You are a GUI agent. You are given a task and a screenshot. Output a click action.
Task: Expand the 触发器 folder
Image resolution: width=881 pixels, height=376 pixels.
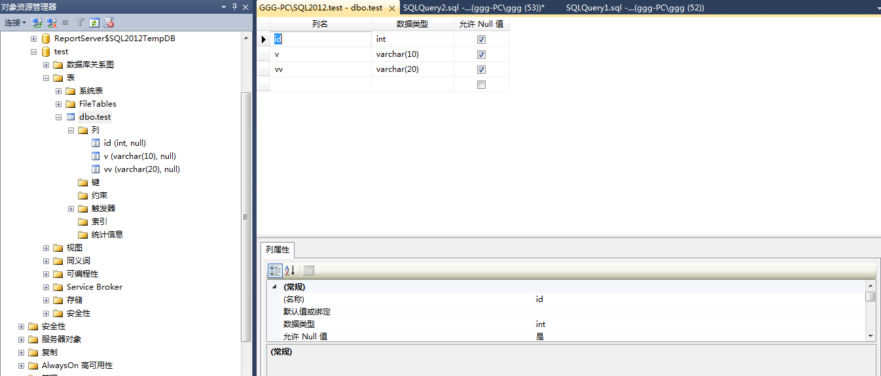(71, 209)
